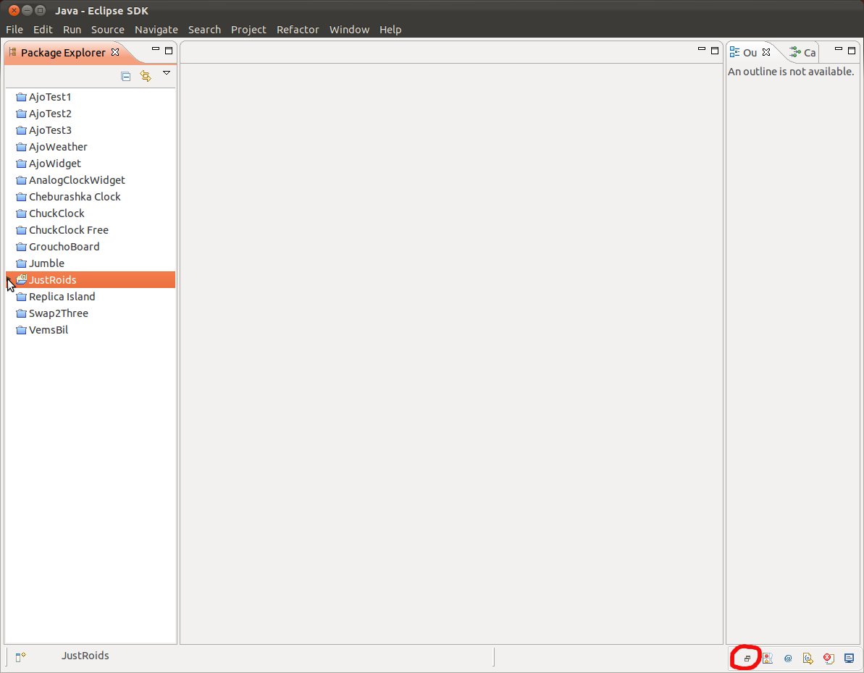Click the fast view icon in the status bar
Image resolution: width=864 pixels, height=673 pixels.
point(20,656)
